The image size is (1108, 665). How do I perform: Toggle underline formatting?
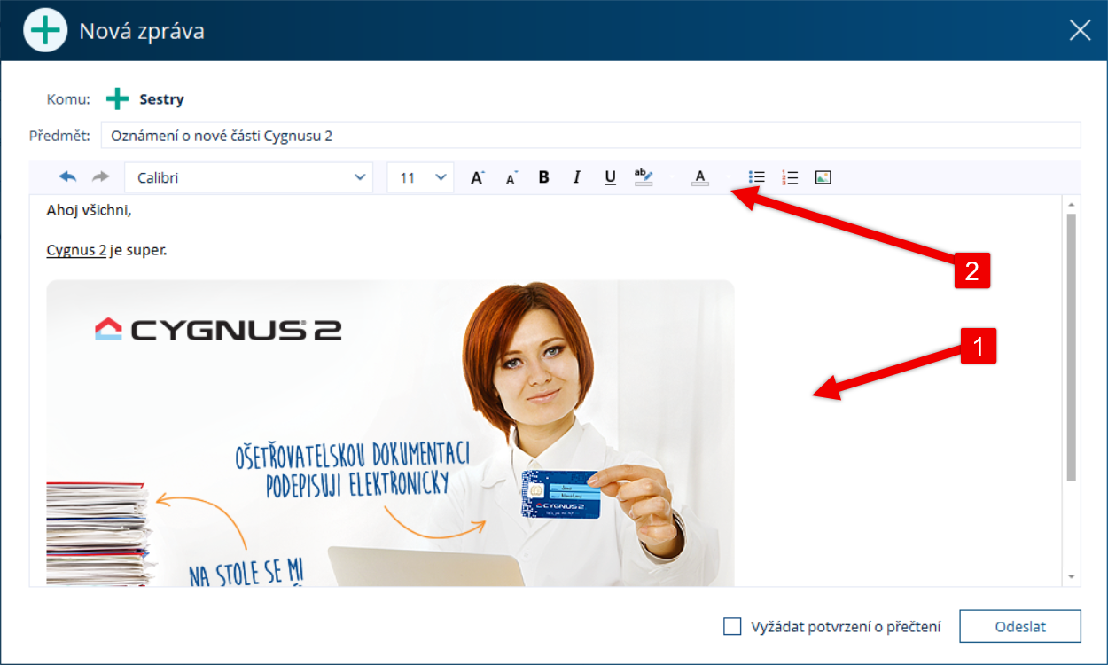[x=610, y=177]
